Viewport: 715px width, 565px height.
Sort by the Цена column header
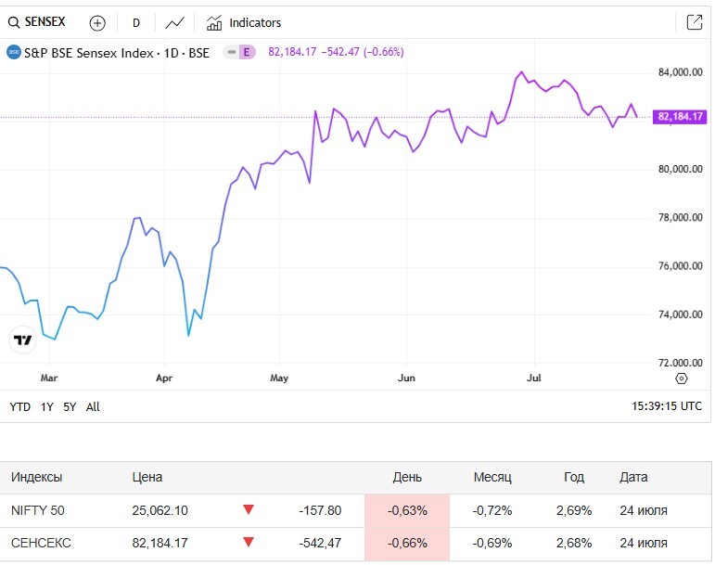tap(147, 477)
